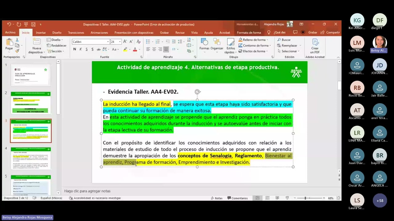Align text right

click(160, 49)
